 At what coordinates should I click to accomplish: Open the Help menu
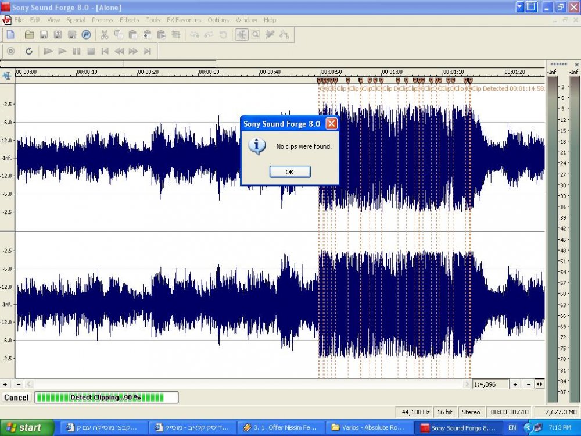pos(270,20)
